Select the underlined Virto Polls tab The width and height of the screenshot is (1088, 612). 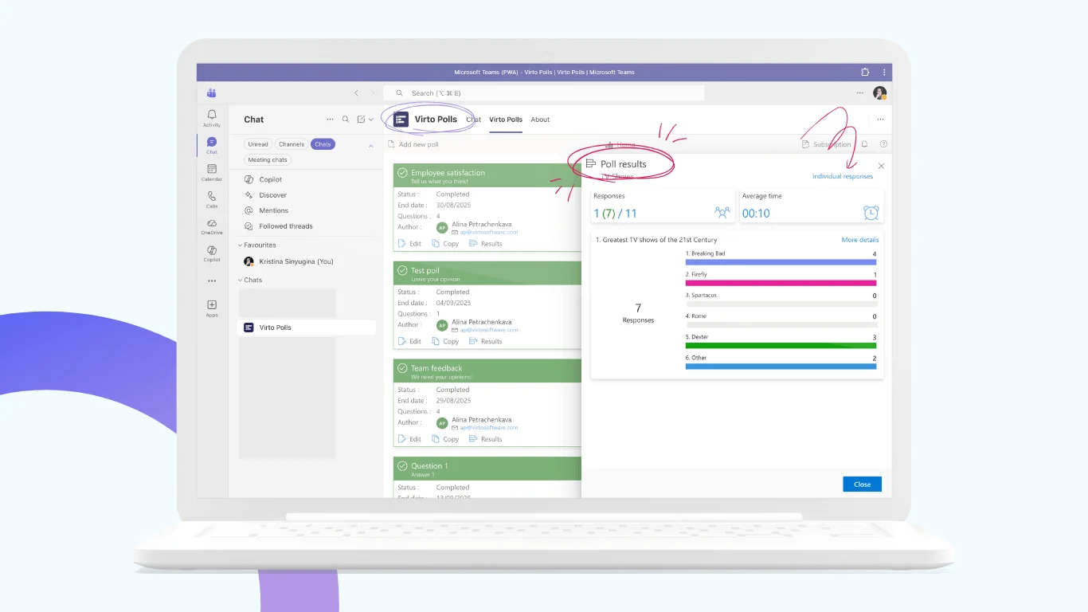(506, 120)
